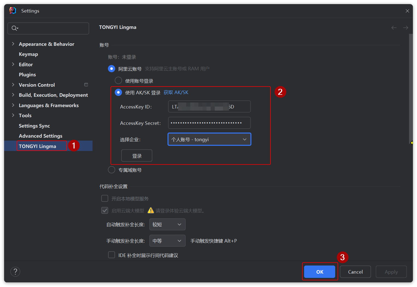Open the 手动触发补全长度 dropdown
This screenshot has height=287, width=417.
tap(167, 241)
